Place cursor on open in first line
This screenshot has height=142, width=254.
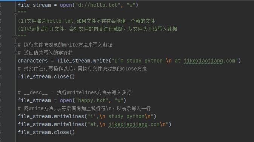[66, 5]
